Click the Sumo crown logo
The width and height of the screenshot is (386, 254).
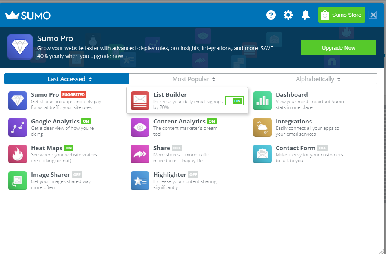point(28,15)
